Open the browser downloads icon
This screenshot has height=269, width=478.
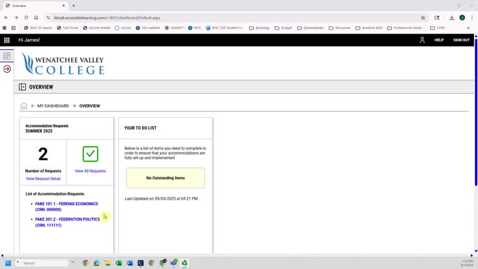click(452, 17)
